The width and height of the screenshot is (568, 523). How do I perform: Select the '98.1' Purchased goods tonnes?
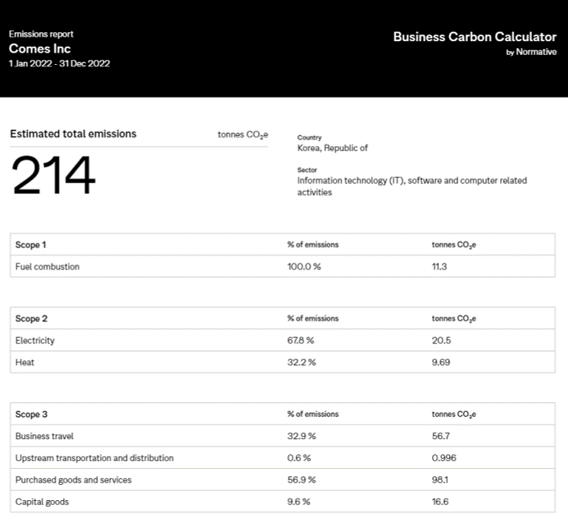441,480
